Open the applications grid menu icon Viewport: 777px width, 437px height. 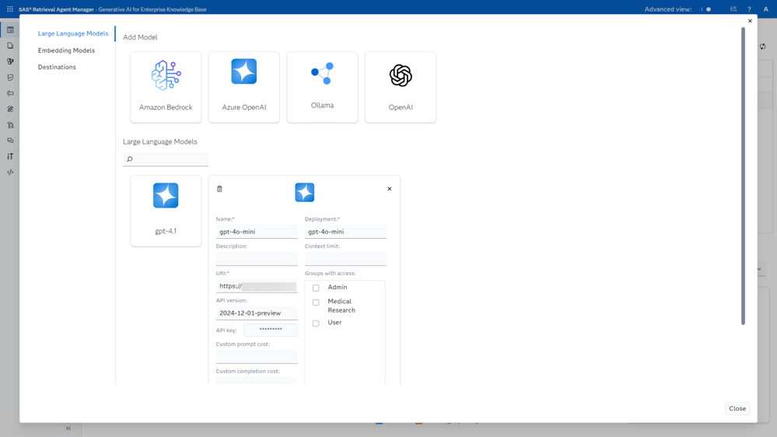click(10, 9)
